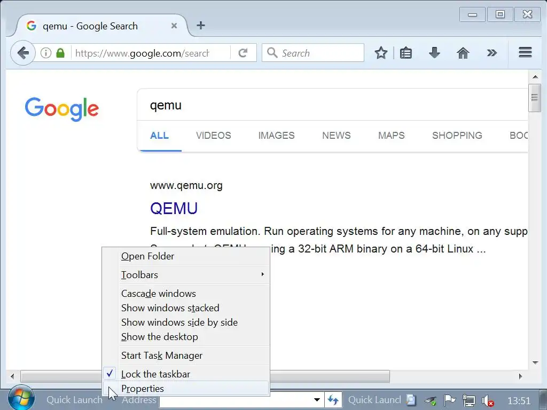Click the Address bar Go arrows icon

click(333, 399)
